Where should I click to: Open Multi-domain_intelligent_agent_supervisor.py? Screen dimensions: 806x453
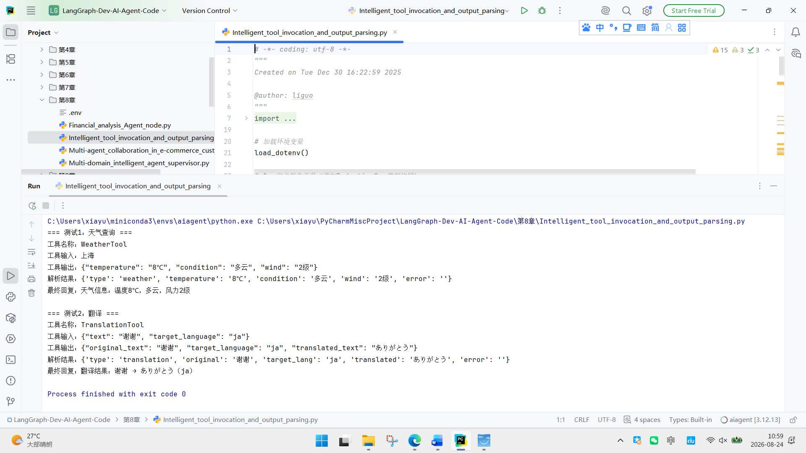(139, 163)
